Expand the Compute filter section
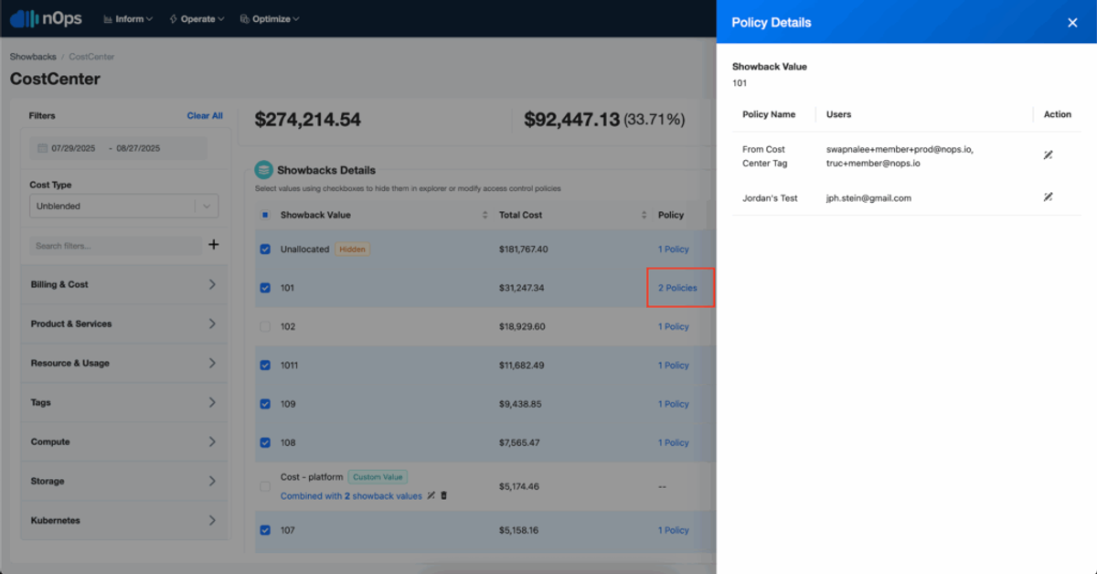 click(x=124, y=441)
